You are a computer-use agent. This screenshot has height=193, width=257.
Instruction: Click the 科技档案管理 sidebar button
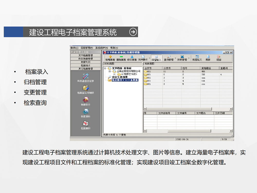click(86, 59)
